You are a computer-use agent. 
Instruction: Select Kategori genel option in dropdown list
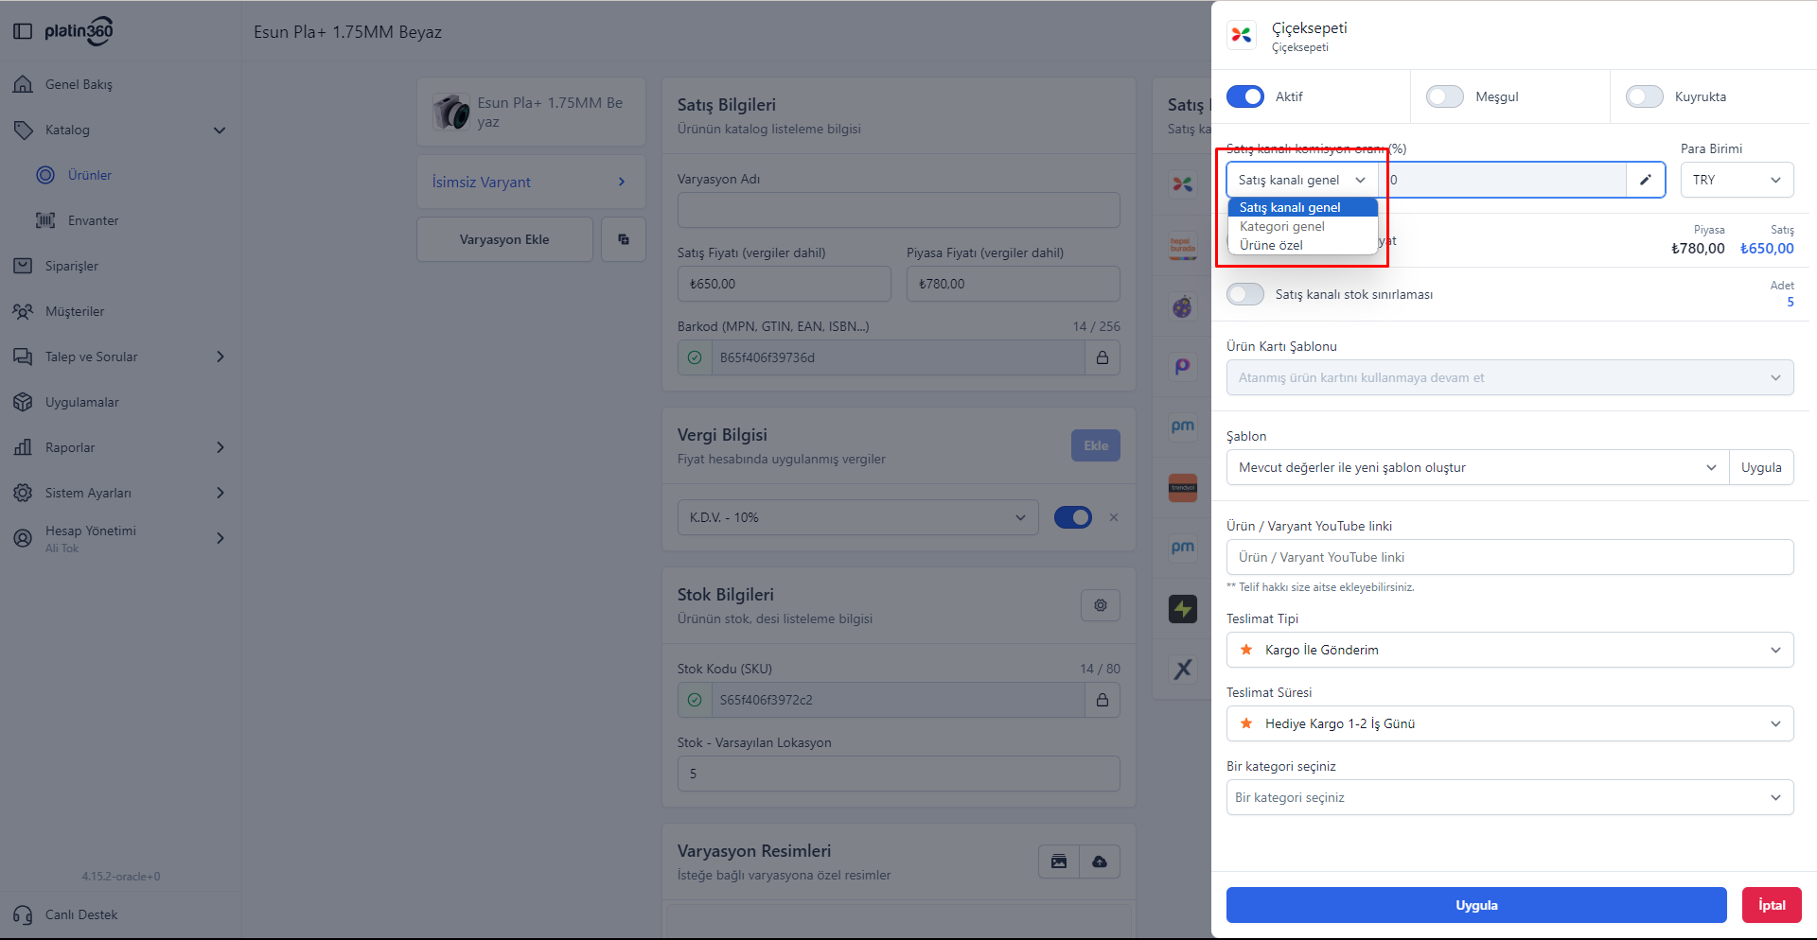click(1302, 226)
